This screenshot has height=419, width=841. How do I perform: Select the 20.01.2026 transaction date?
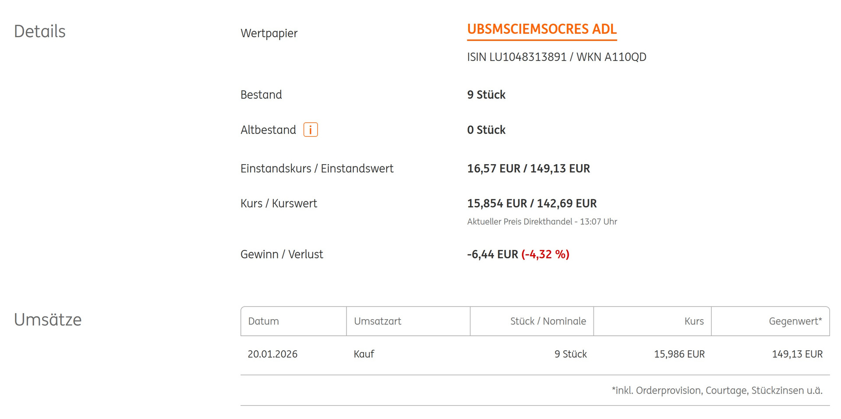pos(272,354)
